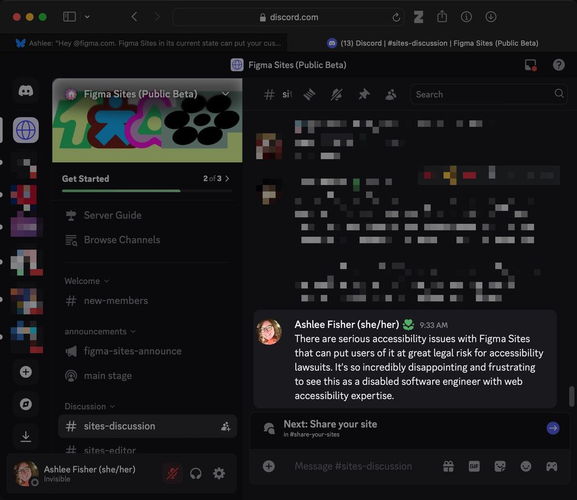The width and height of the screenshot is (577, 500).
Task: Click Ashlee Fisher (she/her) username in message
Action: tap(347, 324)
